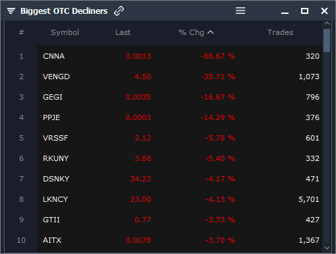This screenshot has height=254, width=336.
Task: Click the scrollbar down arrow
Action: [327, 248]
